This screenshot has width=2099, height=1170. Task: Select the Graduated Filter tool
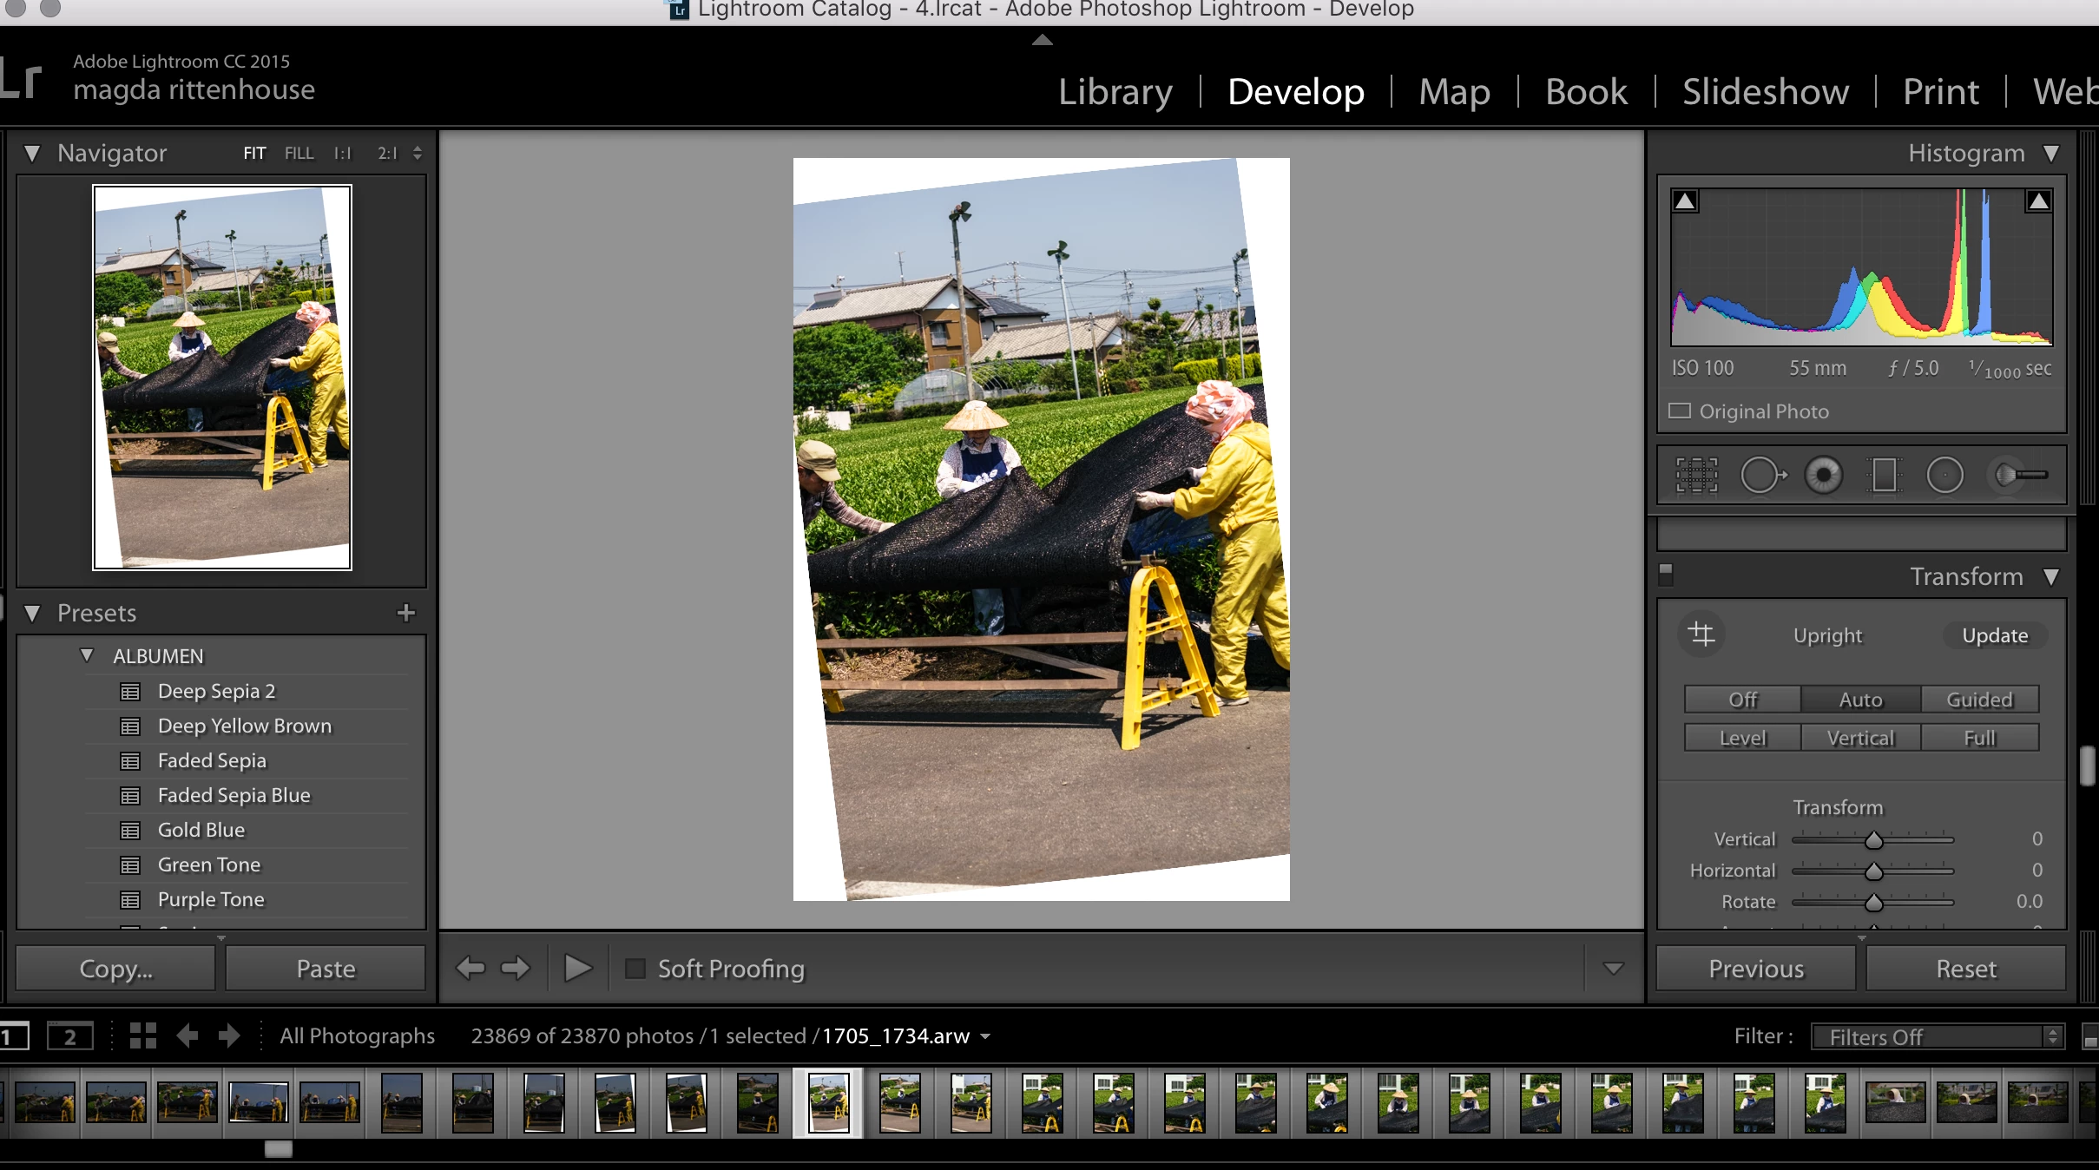[x=1884, y=475]
